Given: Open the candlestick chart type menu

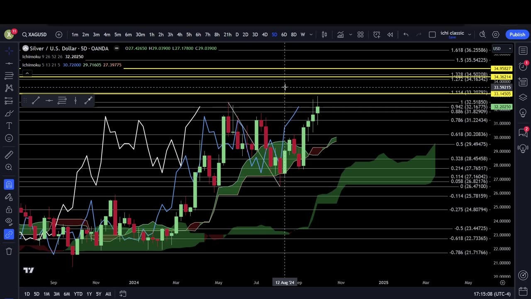Looking at the screenshot, I should tap(324, 34).
